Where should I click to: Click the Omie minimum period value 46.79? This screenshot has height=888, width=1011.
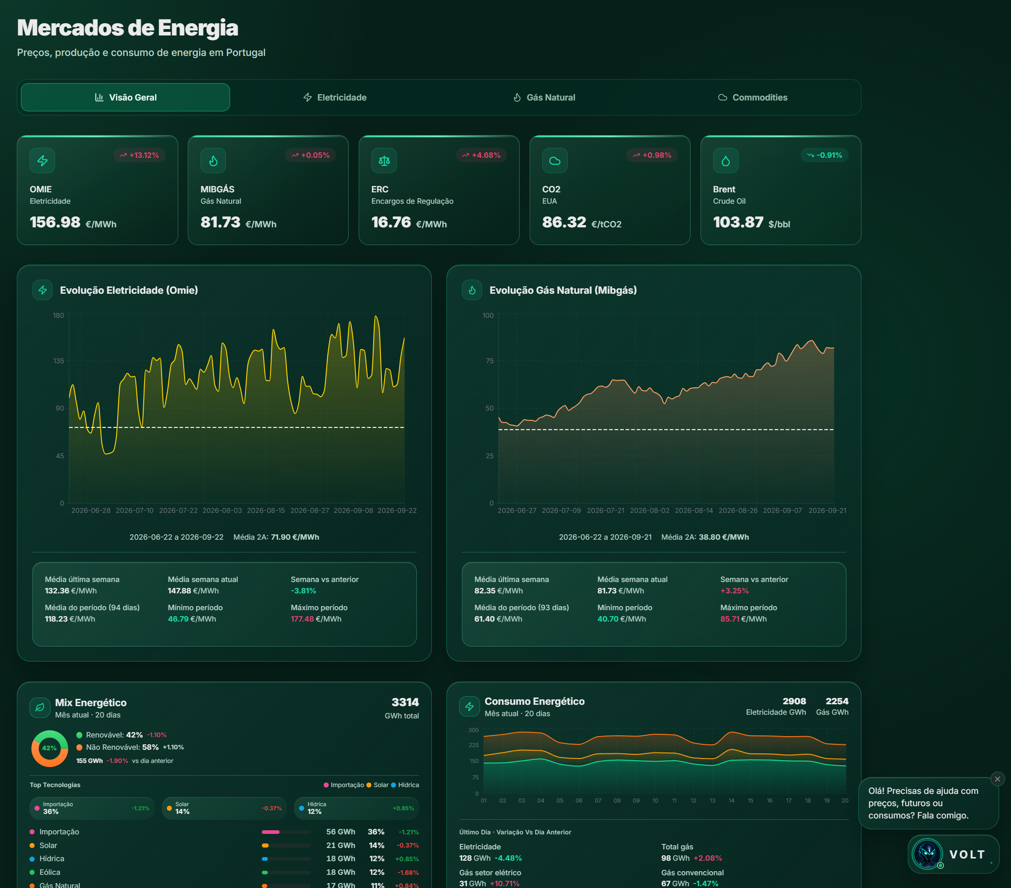pos(178,619)
